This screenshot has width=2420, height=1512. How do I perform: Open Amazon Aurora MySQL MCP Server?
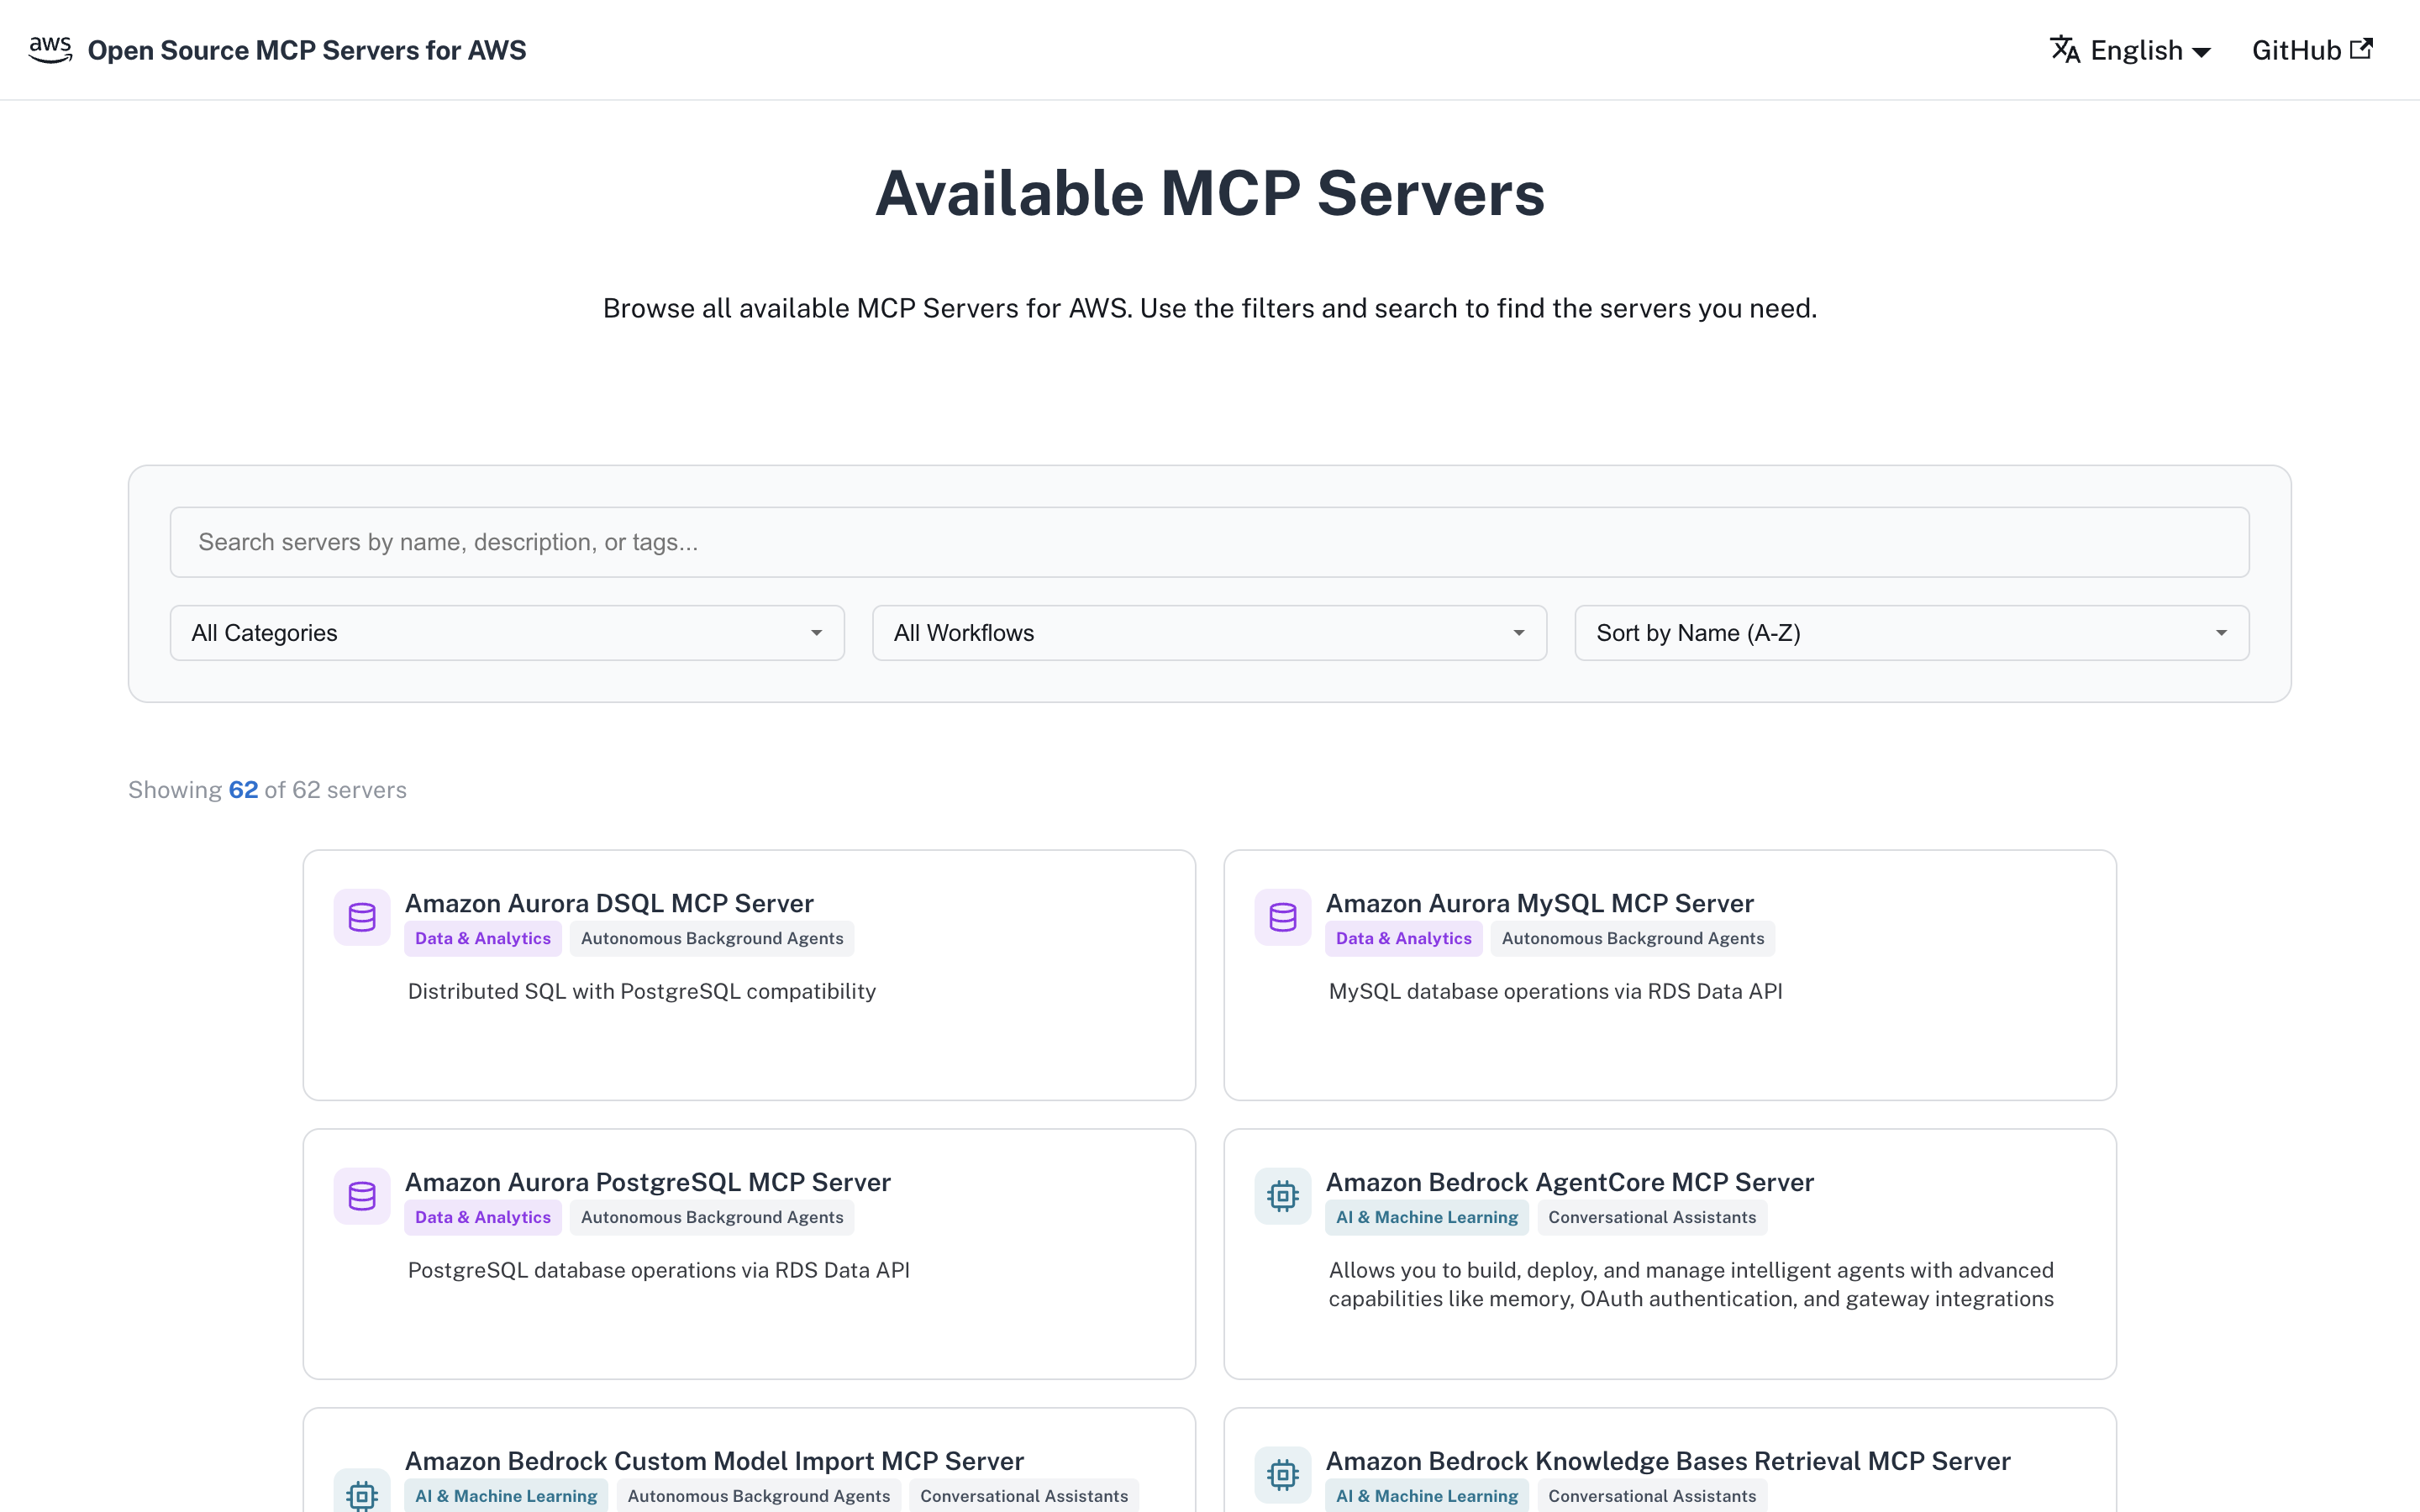pos(1539,903)
